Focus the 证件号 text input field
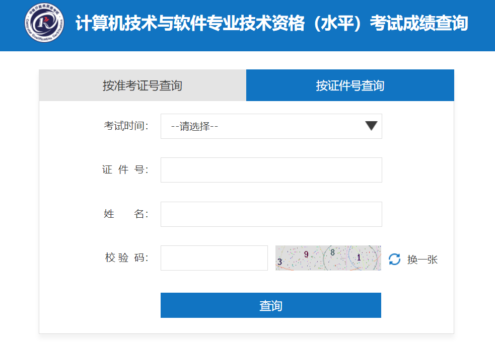The image size is (495, 347). pyautogui.click(x=271, y=170)
